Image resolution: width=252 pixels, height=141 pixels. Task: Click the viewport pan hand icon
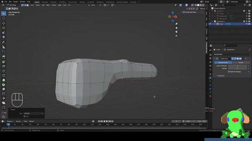point(176,28)
